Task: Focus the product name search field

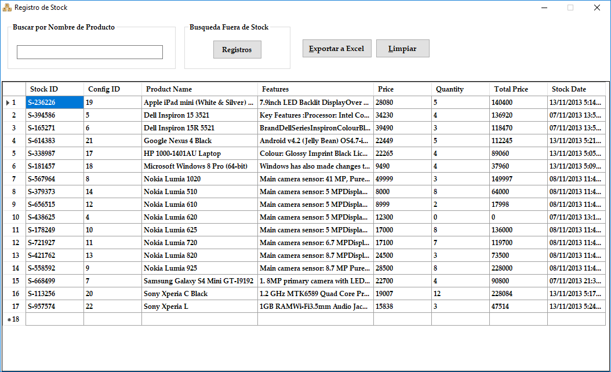Action: (90, 52)
